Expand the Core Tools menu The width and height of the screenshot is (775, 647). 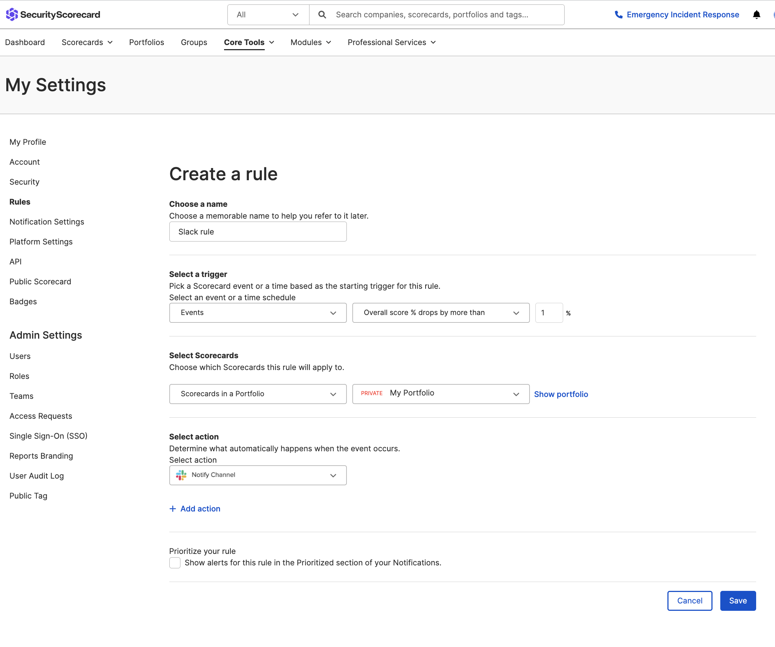pyautogui.click(x=248, y=42)
